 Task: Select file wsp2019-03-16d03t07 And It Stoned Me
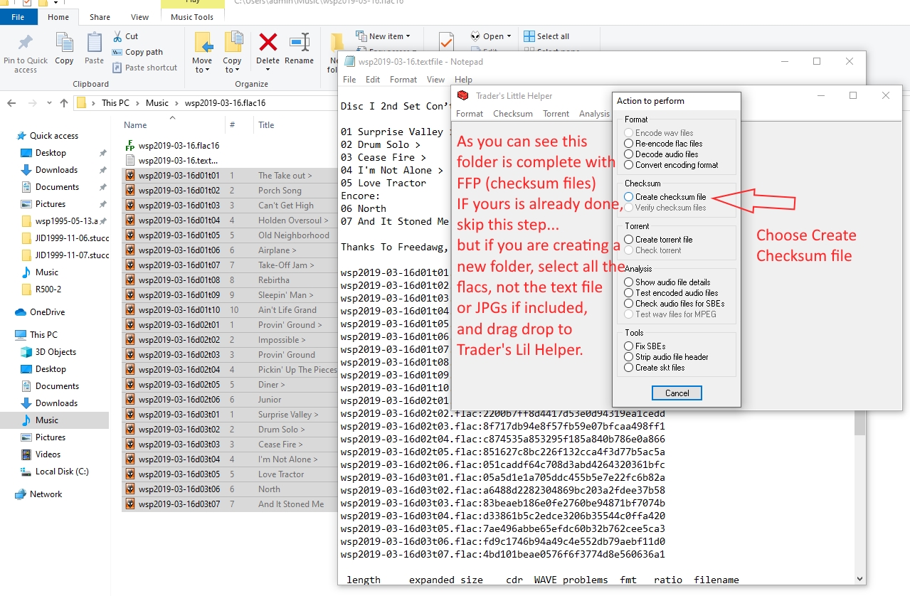pos(229,504)
